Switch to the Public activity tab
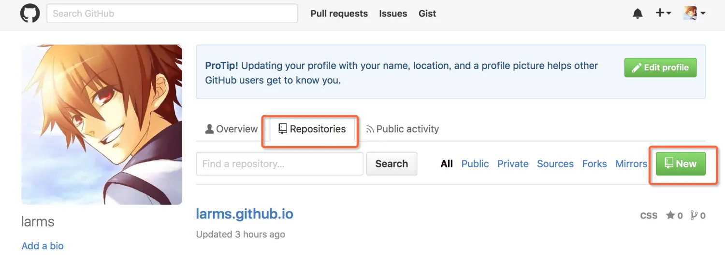This screenshot has height=257, width=725. [402, 129]
